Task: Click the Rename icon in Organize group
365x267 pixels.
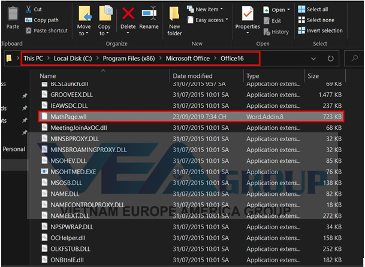Action: point(149,15)
